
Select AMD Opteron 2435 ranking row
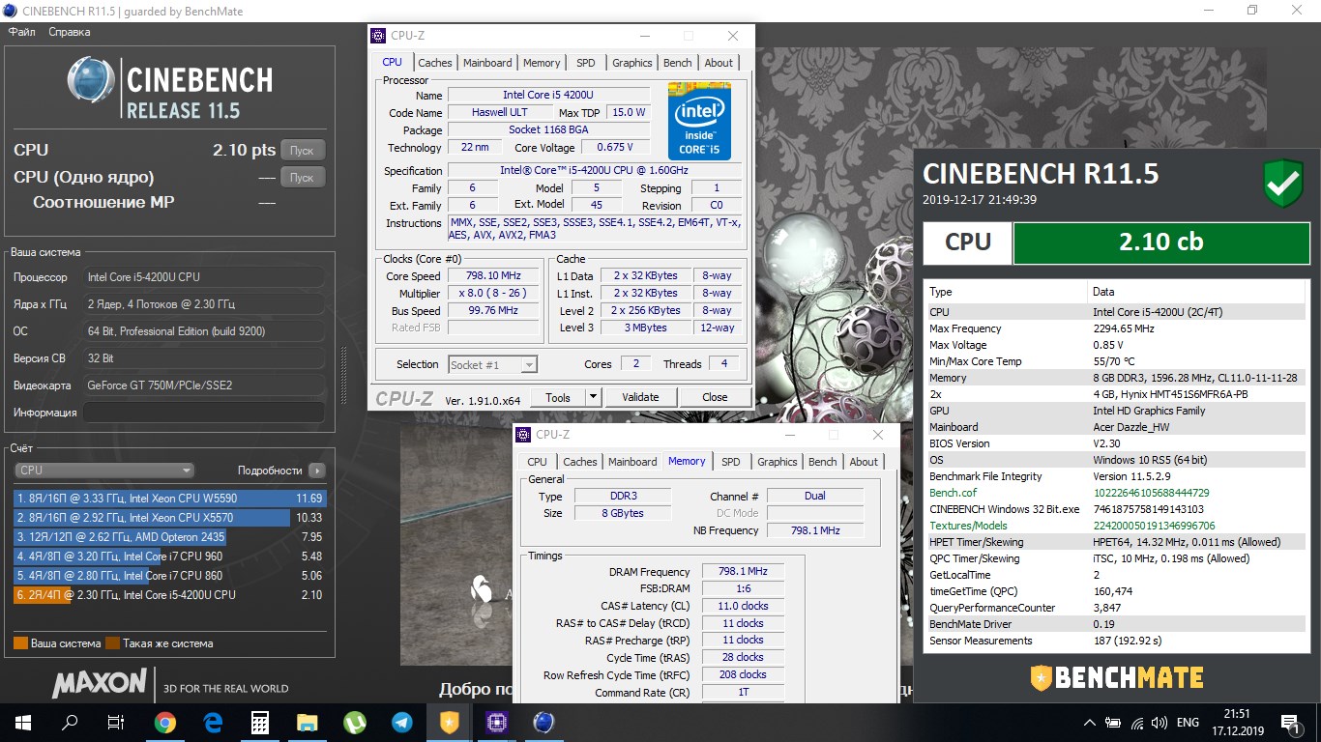click(x=170, y=537)
